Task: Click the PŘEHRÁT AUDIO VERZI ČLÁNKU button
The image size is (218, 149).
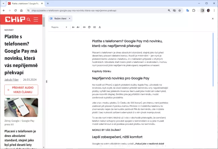Action: click(x=21, y=90)
